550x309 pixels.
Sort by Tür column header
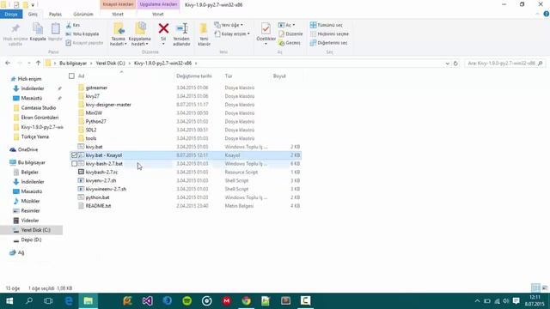click(229, 76)
